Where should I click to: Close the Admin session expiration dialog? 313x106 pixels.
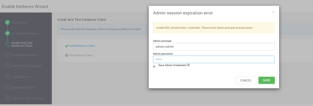274,12
